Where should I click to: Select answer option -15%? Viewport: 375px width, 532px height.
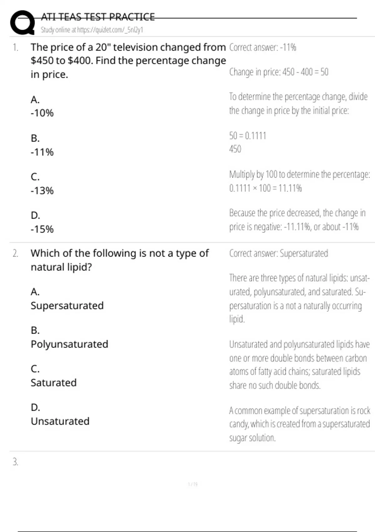42,229
